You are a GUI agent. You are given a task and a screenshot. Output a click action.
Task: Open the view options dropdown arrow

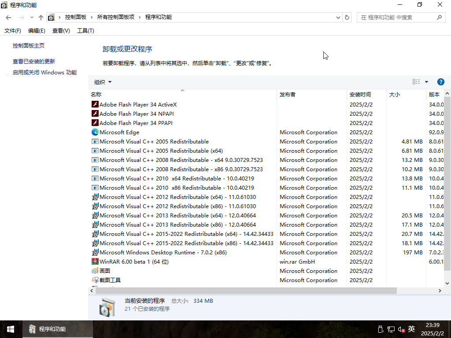[426, 82]
